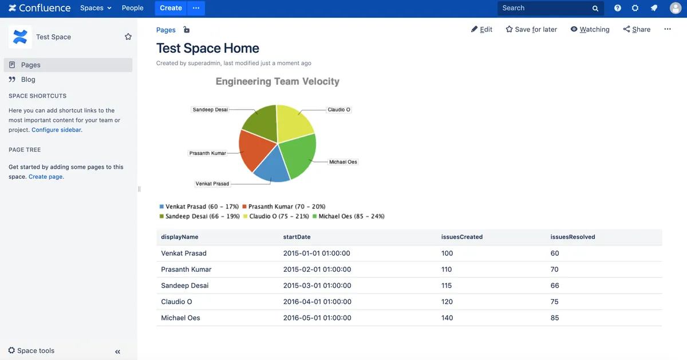Click the Test Space logo image

(x=19, y=37)
